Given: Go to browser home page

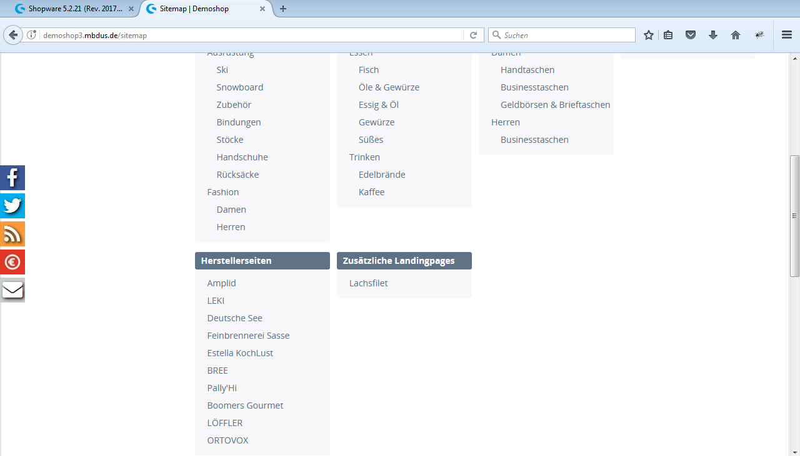Looking at the screenshot, I should 736,35.
